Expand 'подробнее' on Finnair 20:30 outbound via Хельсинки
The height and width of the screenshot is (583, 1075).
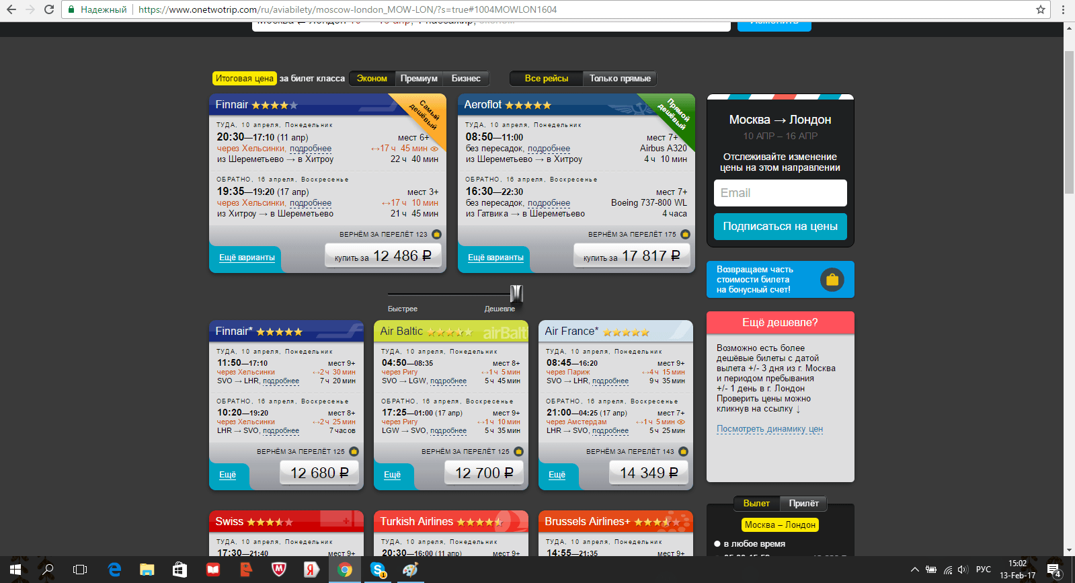tap(311, 149)
